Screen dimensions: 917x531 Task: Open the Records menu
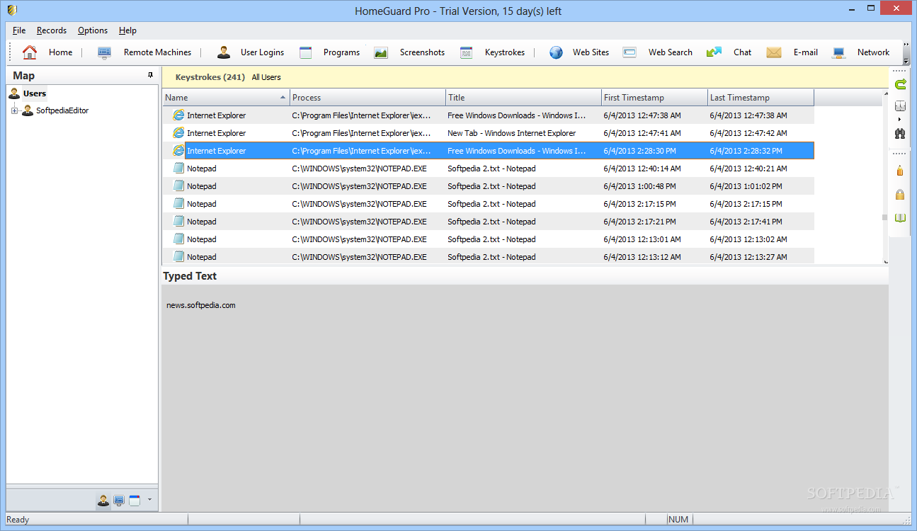(x=52, y=30)
